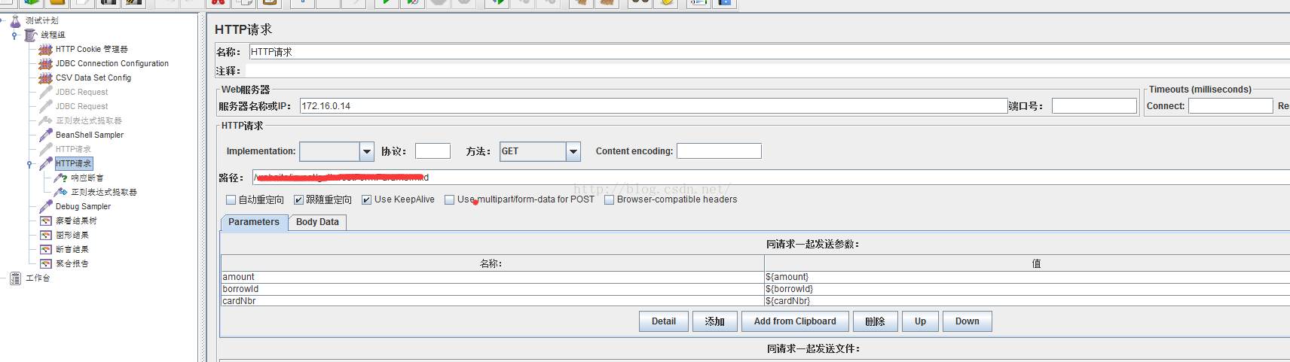
Task: Select the ${borrowId} value cell
Action: tap(1027, 289)
